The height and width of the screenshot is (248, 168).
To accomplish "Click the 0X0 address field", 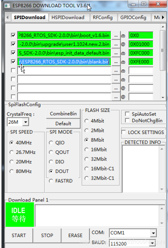I will click(x=141, y=35).
